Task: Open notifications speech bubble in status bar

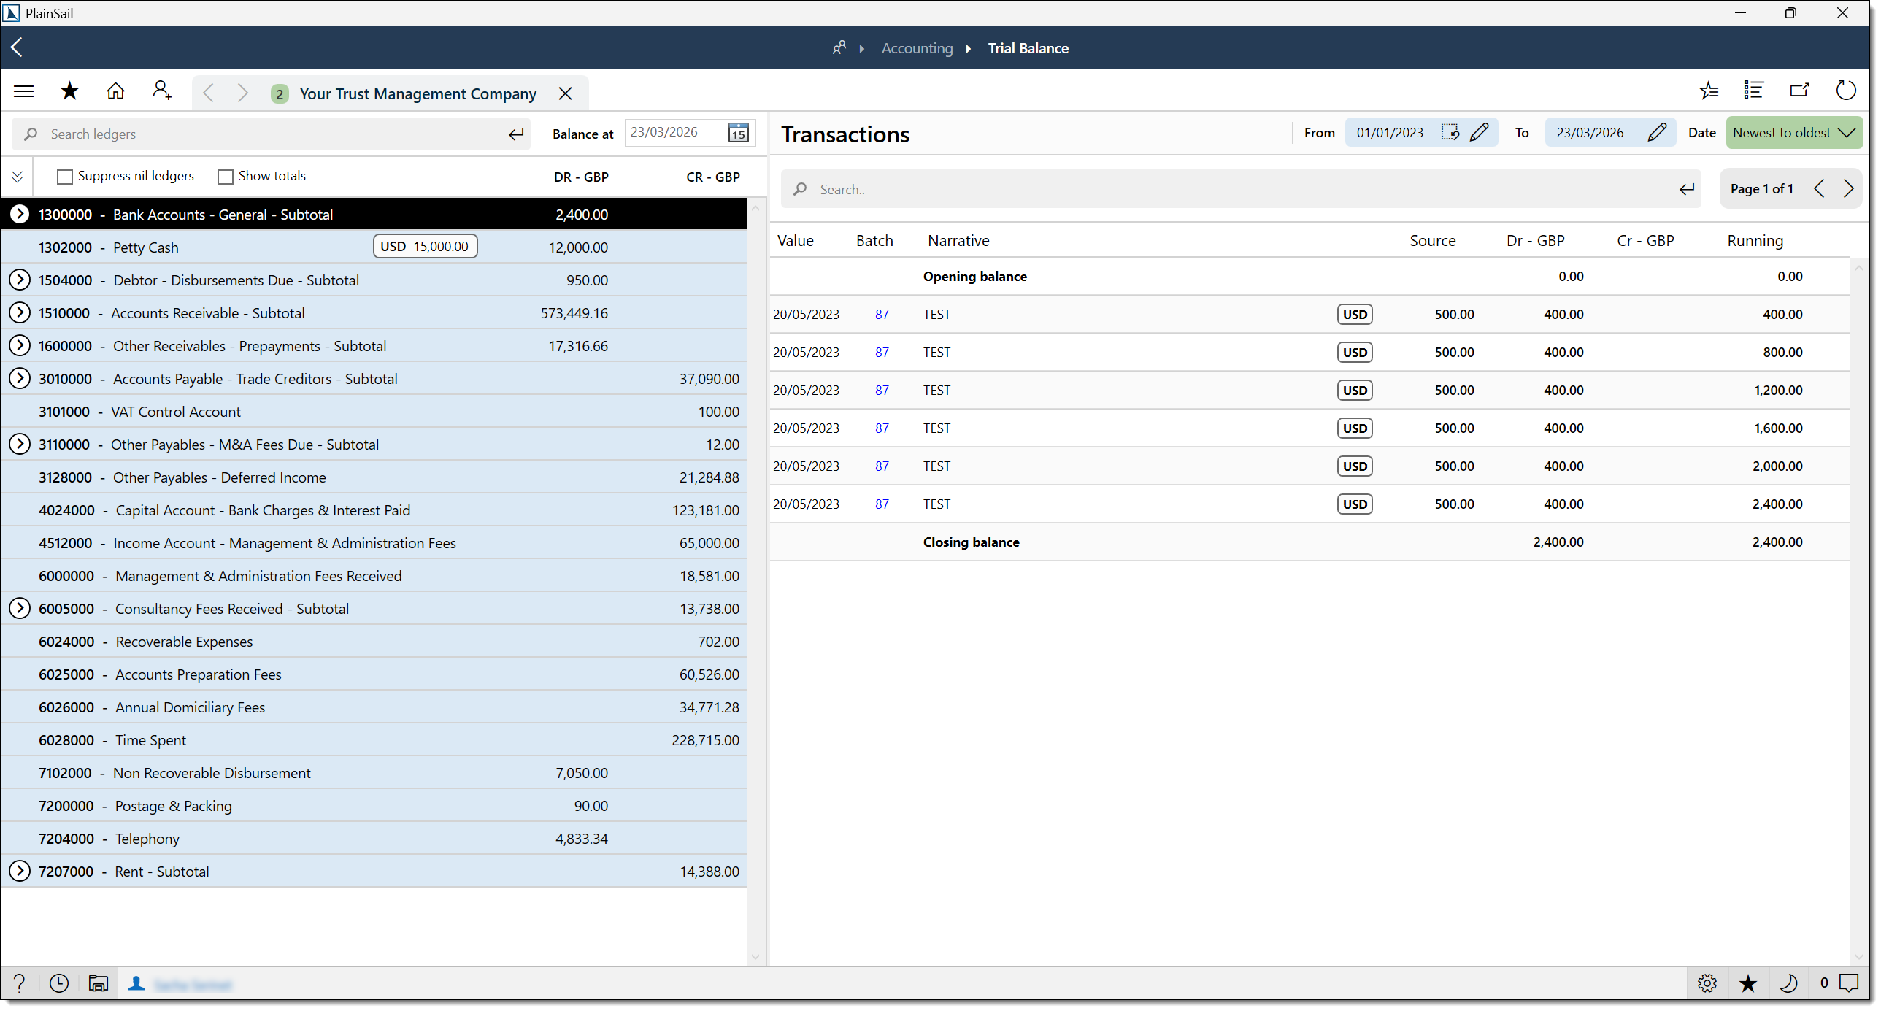Action: point(1850,983)
